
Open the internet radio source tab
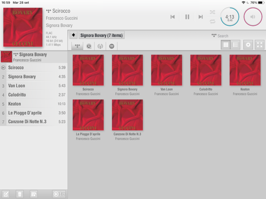[100, 46]
